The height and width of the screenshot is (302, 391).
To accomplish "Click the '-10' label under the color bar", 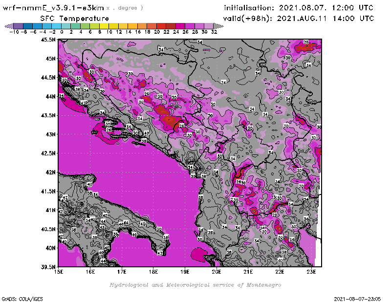I will (x=14, y=32).
